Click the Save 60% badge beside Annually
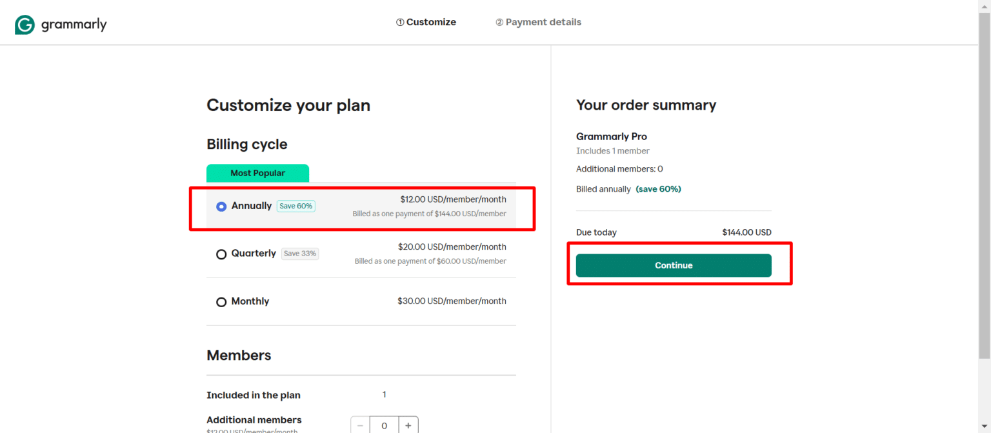 click(x=295, y=206)
